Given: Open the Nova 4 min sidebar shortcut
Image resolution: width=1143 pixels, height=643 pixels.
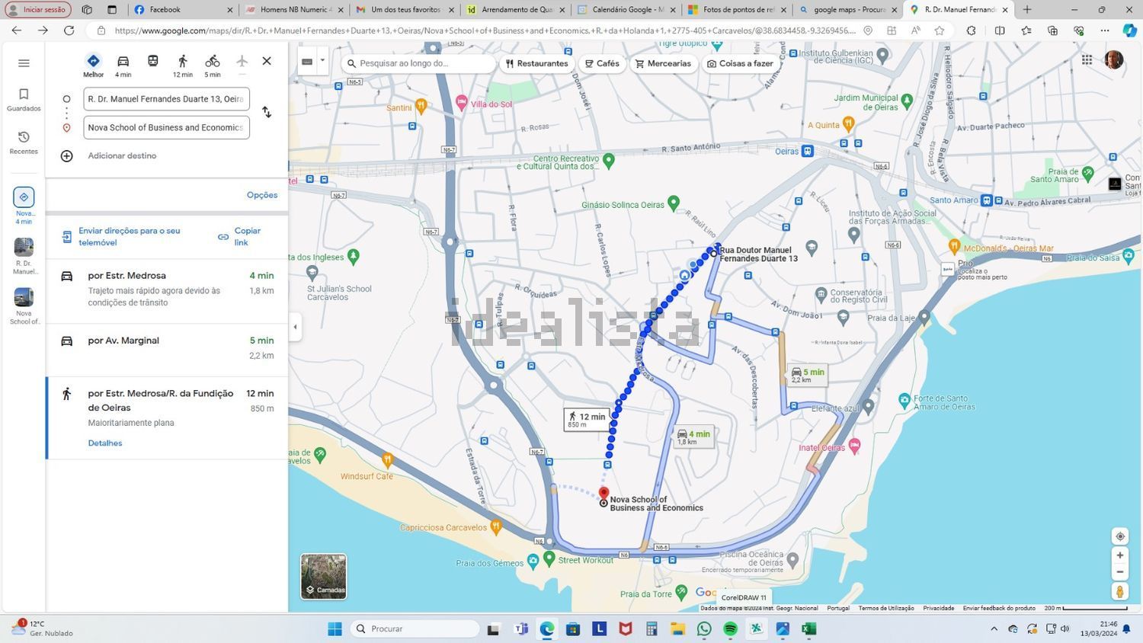Looking at the screenshot, I should pyautogui.click(x=24, y=206).
